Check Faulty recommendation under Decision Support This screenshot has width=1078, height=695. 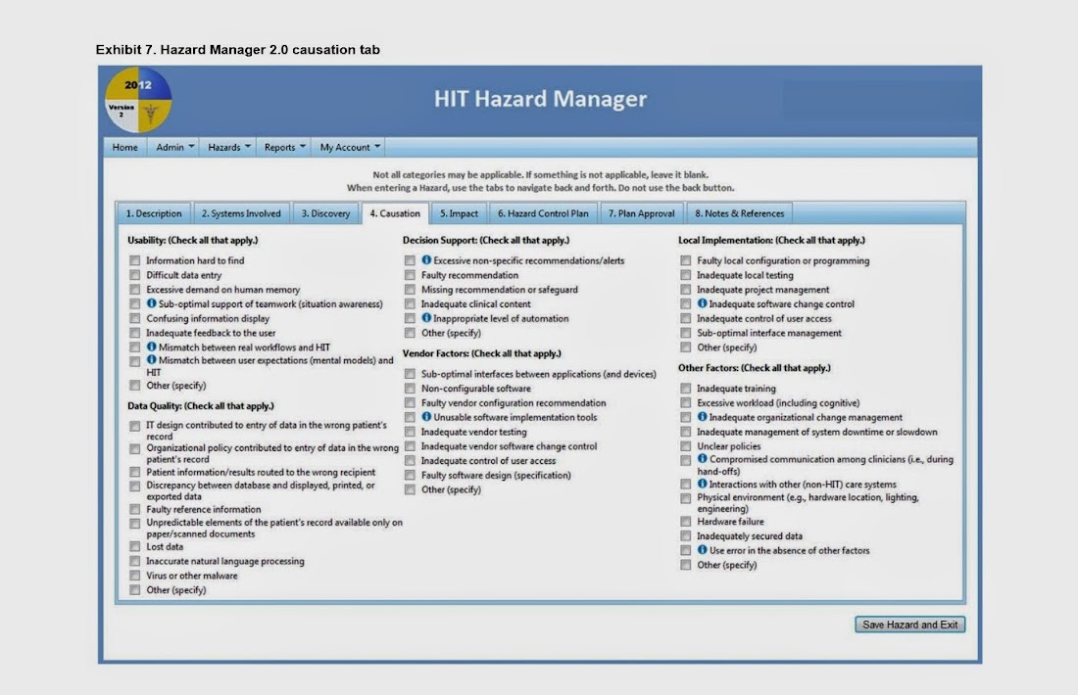410,275
